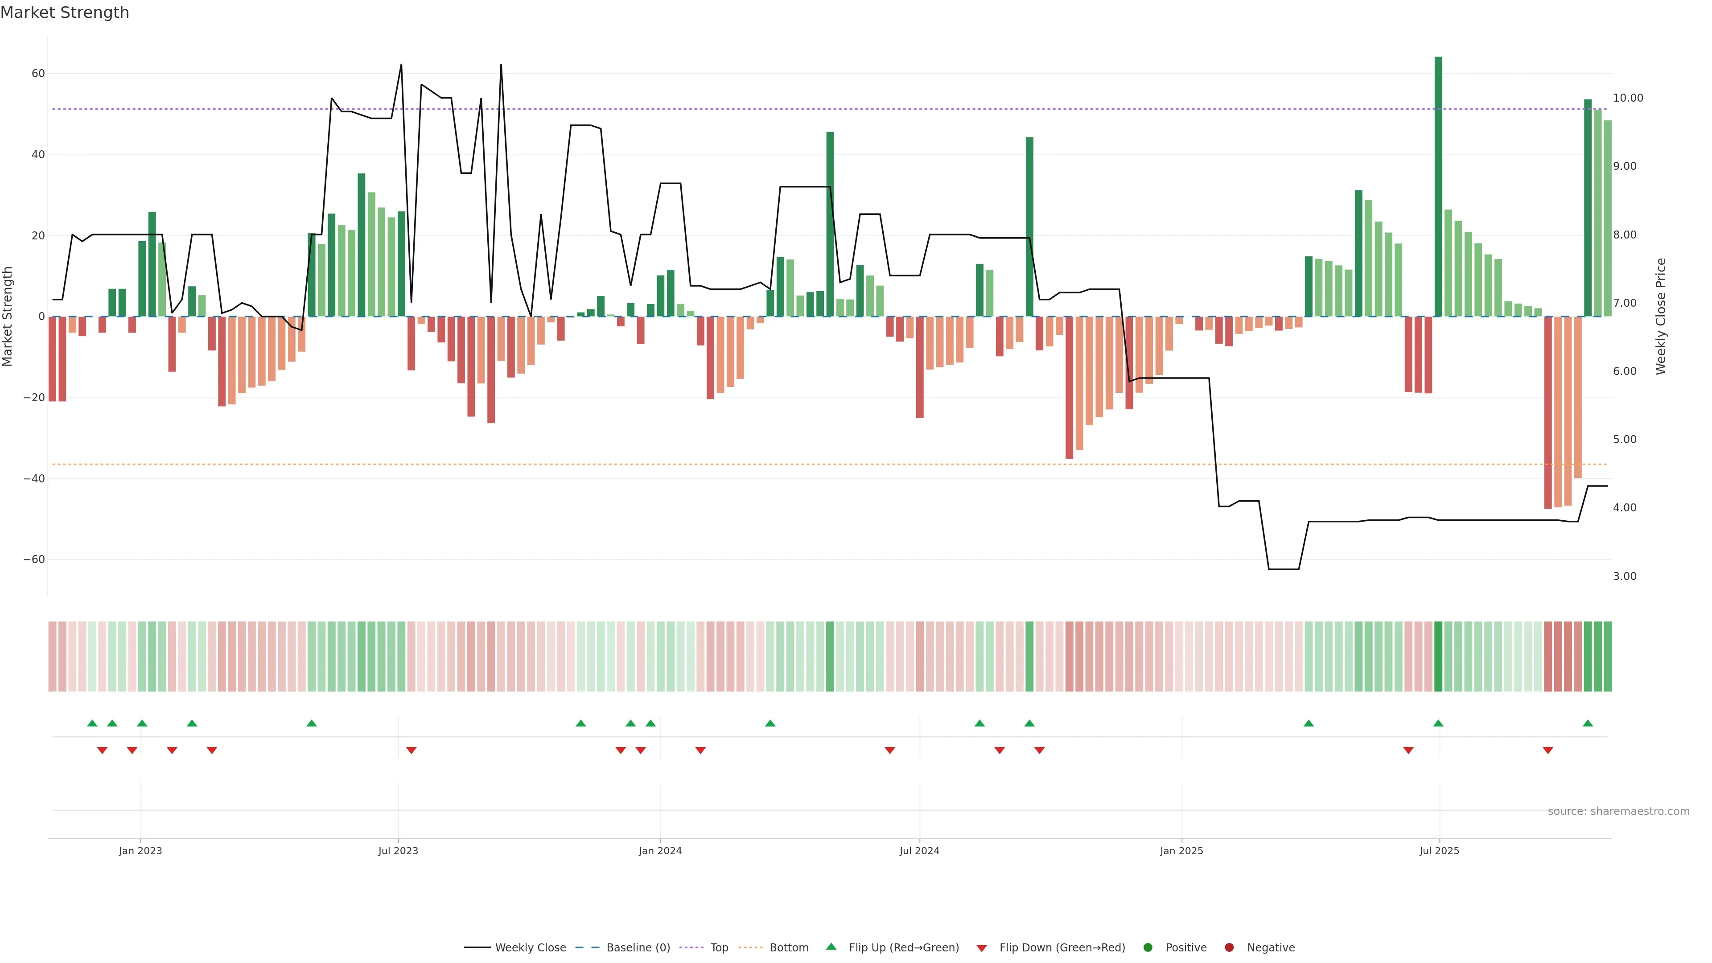Viewport: 1712px width, 963px height.
Task: Click the rightmost Flip Up green triangle marker
Action: point(1588,723)
